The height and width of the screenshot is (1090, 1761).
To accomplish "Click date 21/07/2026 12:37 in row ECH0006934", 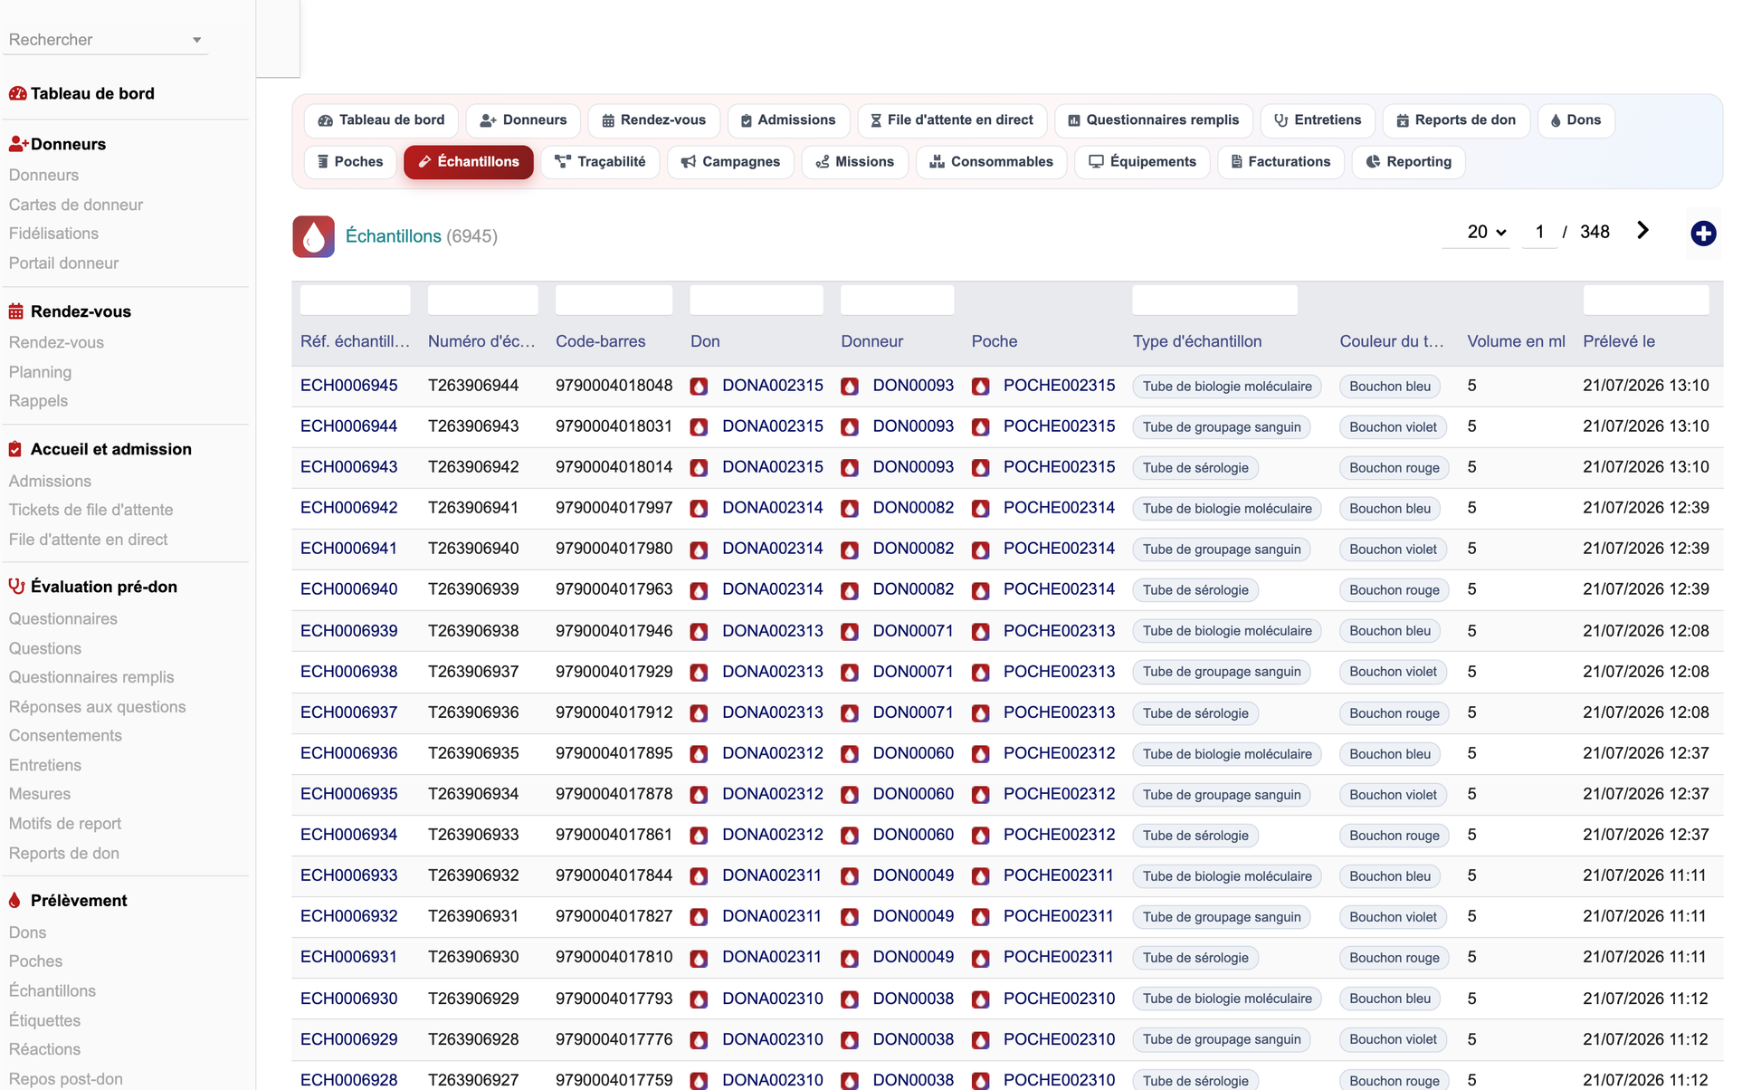I will click(x=1646, y=835).
